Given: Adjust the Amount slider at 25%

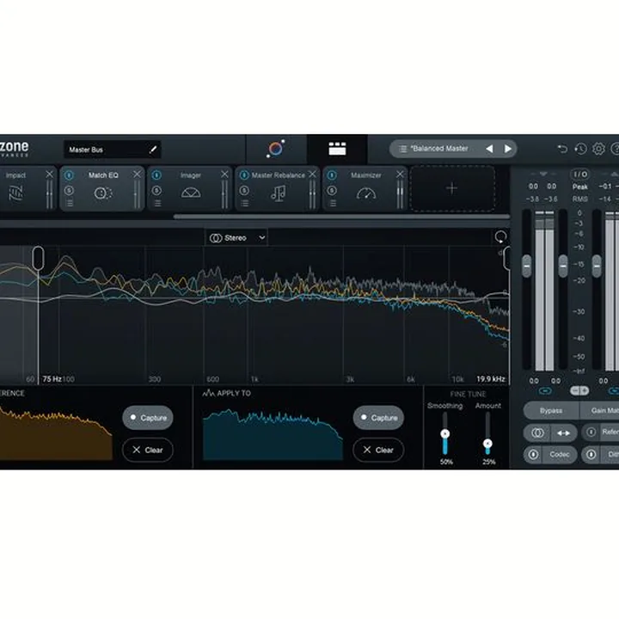Looking at the screenshot, I should pos(487,444).
